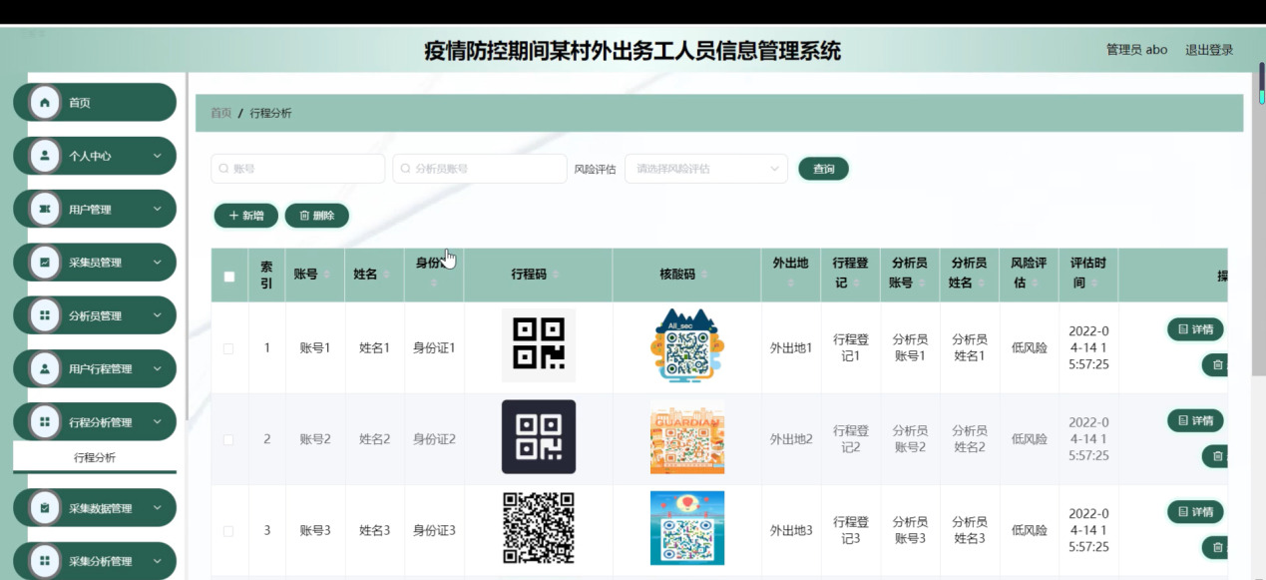
Task: Click the trash icon in row 账号1
Action: [x=1217, y=366]
